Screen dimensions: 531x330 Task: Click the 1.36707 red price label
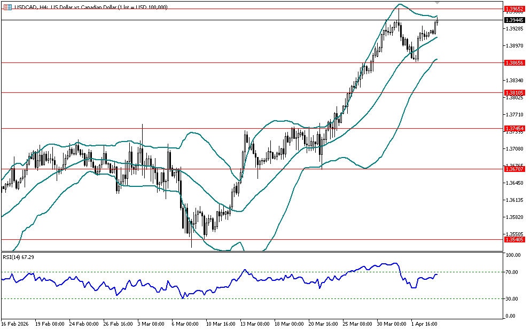[x=513, y=169]
